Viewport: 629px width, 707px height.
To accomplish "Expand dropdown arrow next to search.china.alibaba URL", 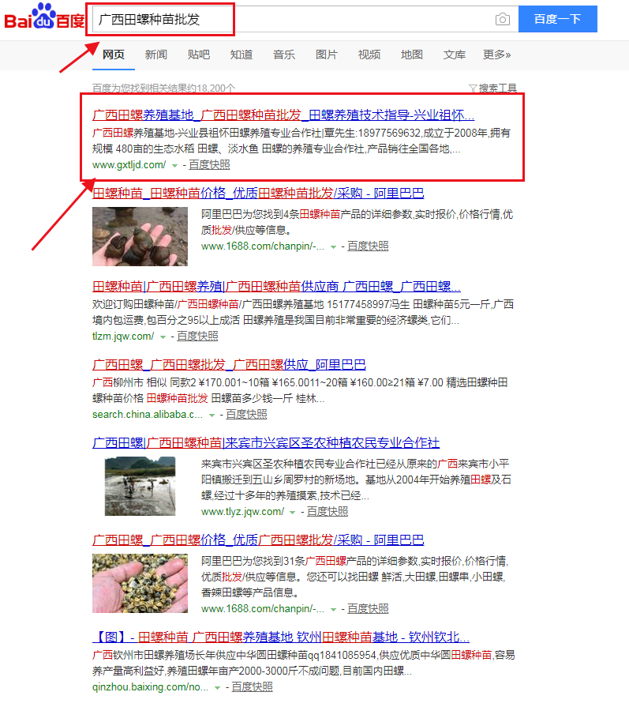I will point(212,415).
